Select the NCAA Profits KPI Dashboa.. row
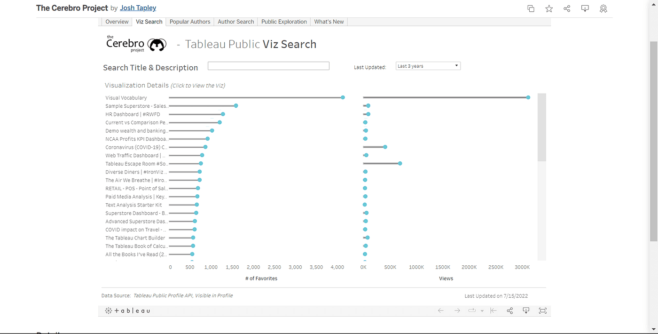The width and height of the screenshot is (658, 334). pos(136,139)
